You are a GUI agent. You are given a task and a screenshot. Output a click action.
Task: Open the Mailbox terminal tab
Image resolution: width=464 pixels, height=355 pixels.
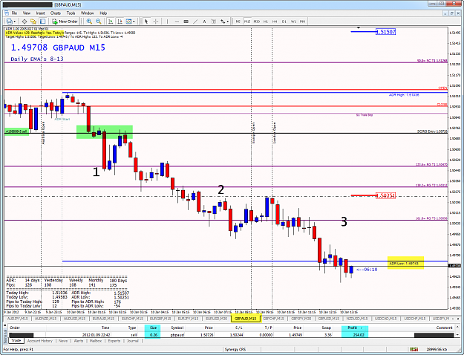coord(96,341)
